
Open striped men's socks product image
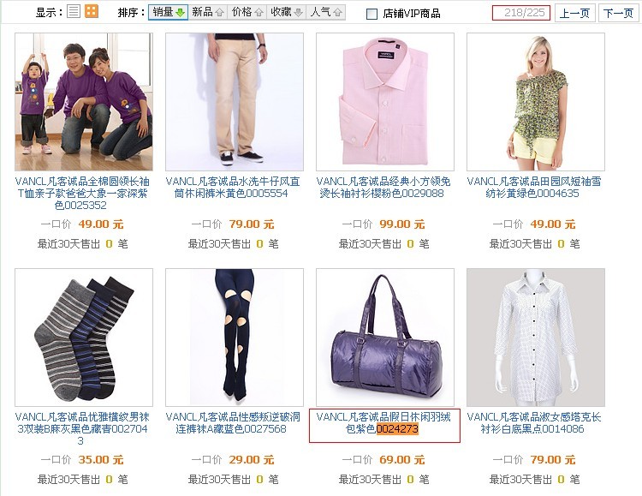[84, 338]
